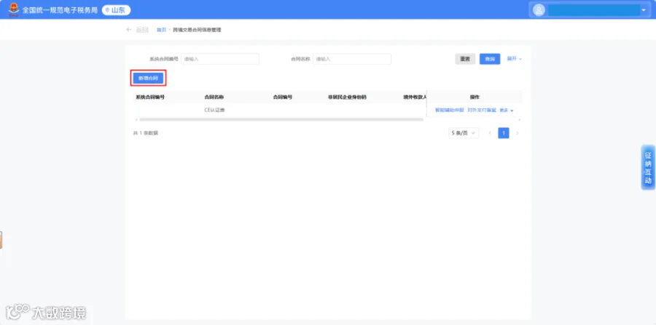Expand the account dropdown arrow

point(644,10)
